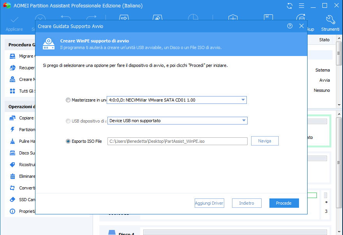Click the Recupero partition sidebar icon
Screen dimensions: 343x235
pyautogui.click(x=12, y=68)
